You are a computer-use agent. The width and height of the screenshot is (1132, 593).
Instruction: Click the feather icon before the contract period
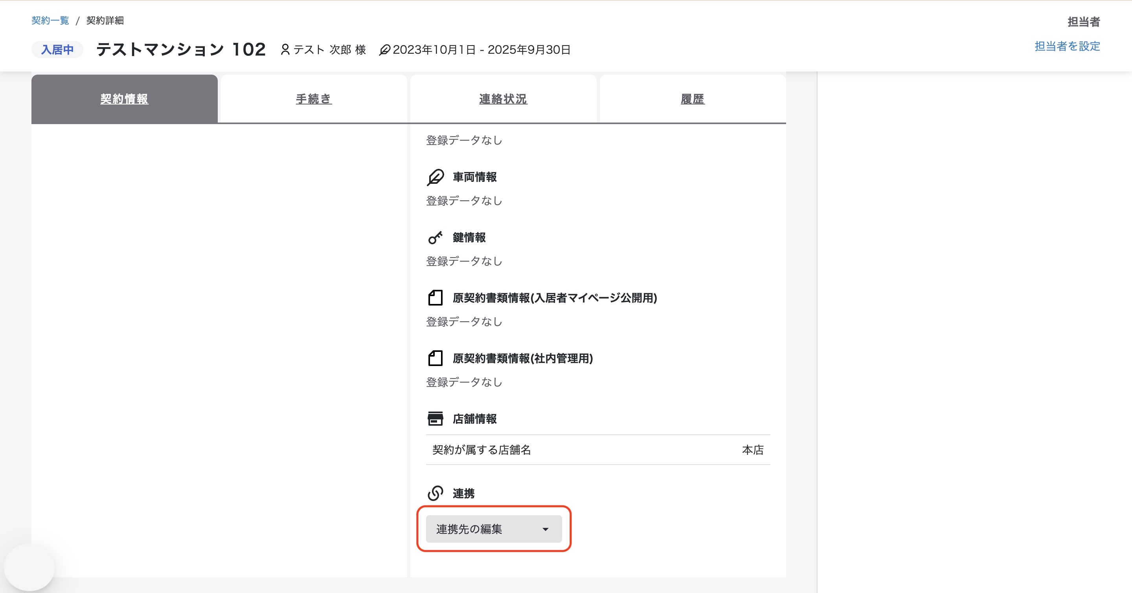point(384,50)
